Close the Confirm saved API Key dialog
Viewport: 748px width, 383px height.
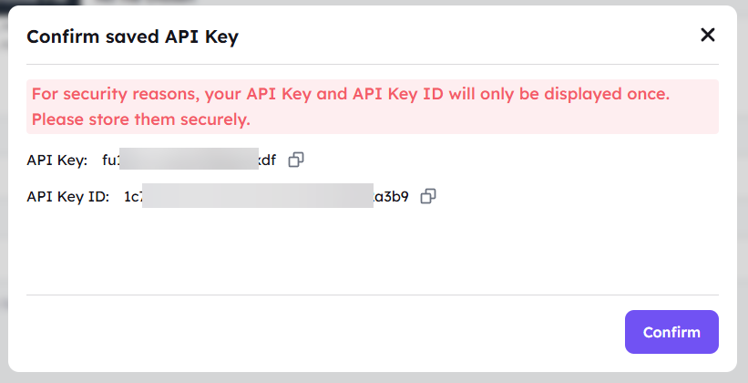707,35
